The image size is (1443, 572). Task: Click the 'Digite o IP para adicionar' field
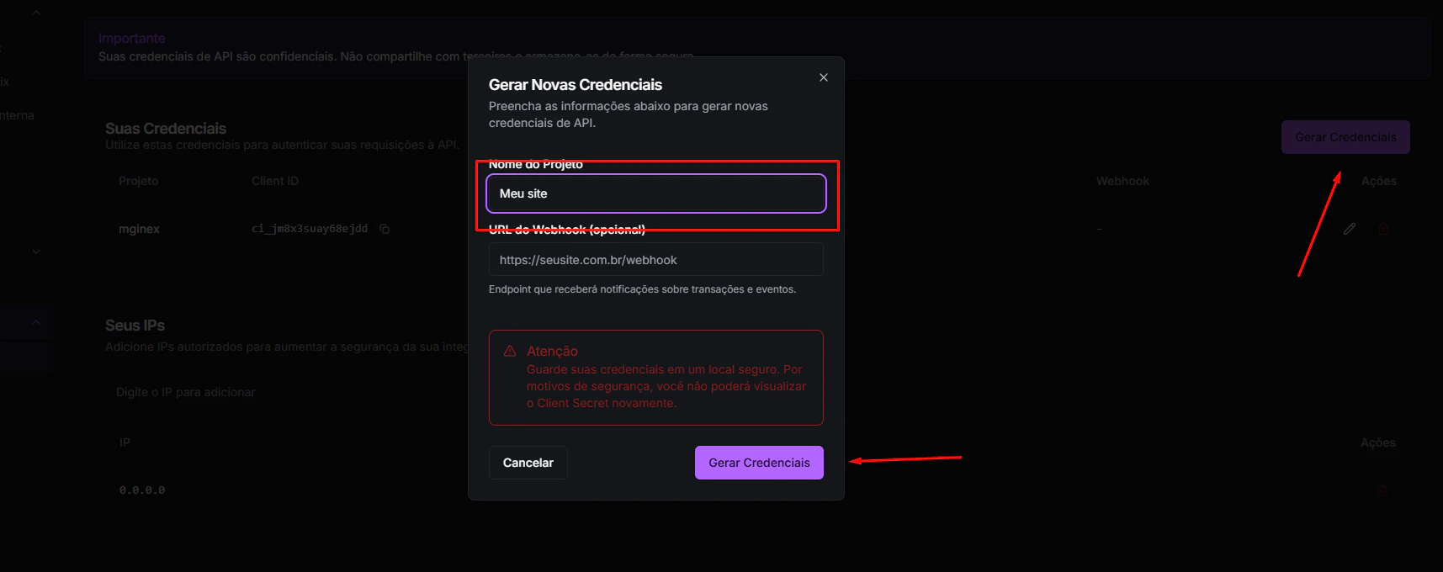(x=286, y=392)
